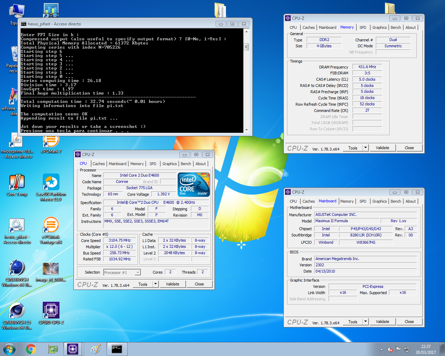This screenshot has height=356, width=445.
Task: Open Bench tab in Mainboard window
Action: coord(396,201)
